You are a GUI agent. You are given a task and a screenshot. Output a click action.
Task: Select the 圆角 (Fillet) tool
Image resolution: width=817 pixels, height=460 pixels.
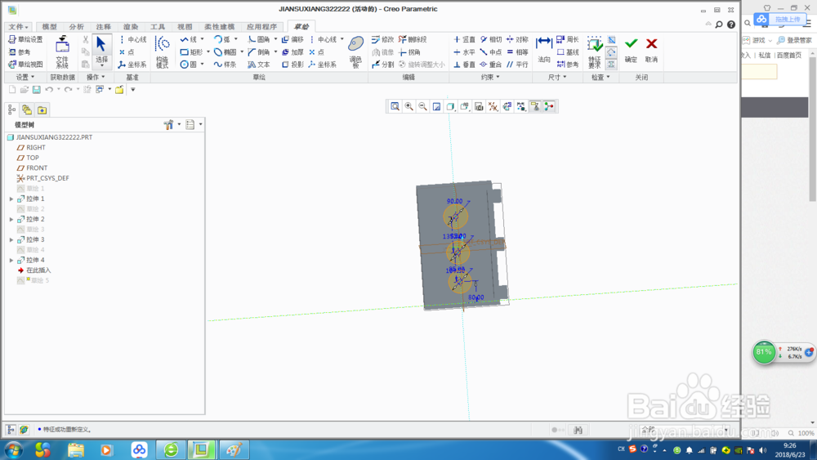coord(259,39)
